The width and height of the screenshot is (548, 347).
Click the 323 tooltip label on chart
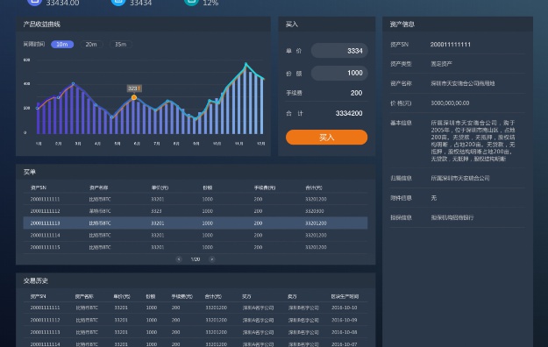[134, 88]
